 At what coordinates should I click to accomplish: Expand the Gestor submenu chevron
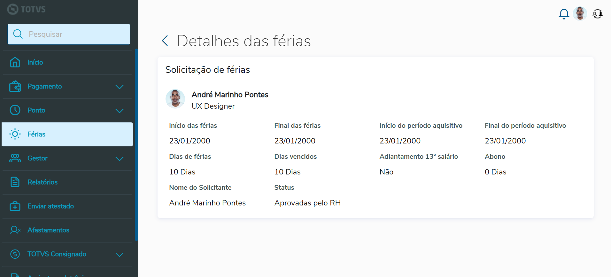[120, 159]
